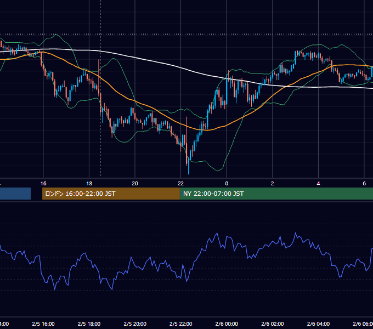Click the 2/5 18:00 label under the oscillator
Image resolution: width=373 pixels, height=329 pixels.
pos(89,324)
